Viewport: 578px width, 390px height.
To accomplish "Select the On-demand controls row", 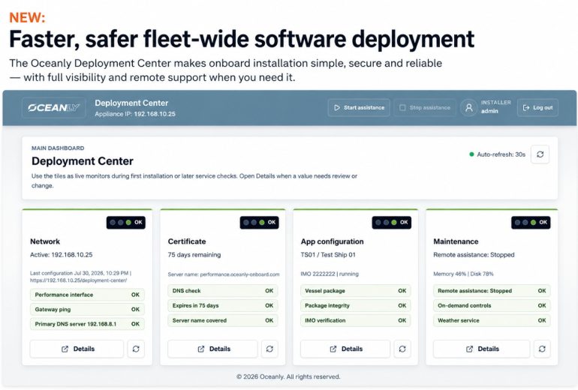I will tap(492, 305).
